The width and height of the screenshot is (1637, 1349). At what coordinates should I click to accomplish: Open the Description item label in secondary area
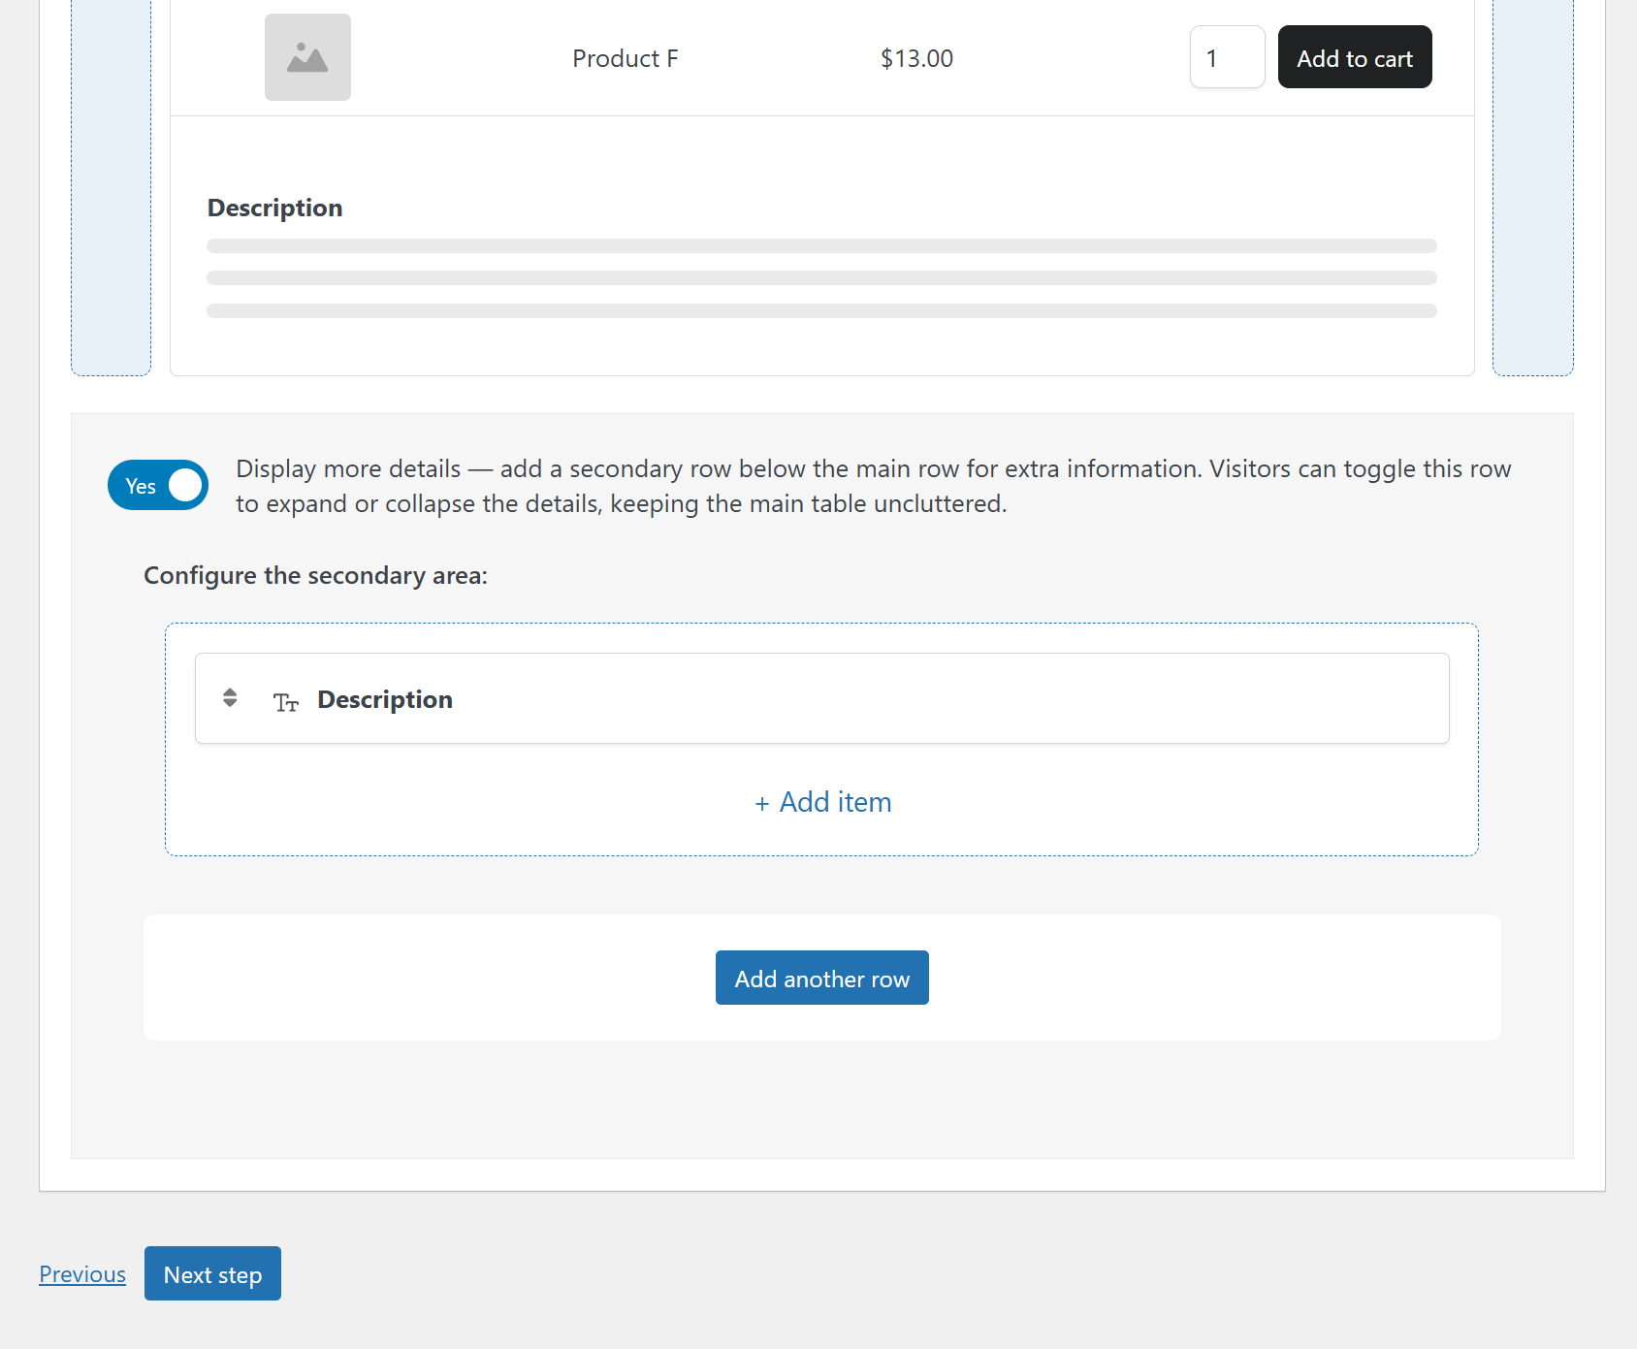pos(384,699)
